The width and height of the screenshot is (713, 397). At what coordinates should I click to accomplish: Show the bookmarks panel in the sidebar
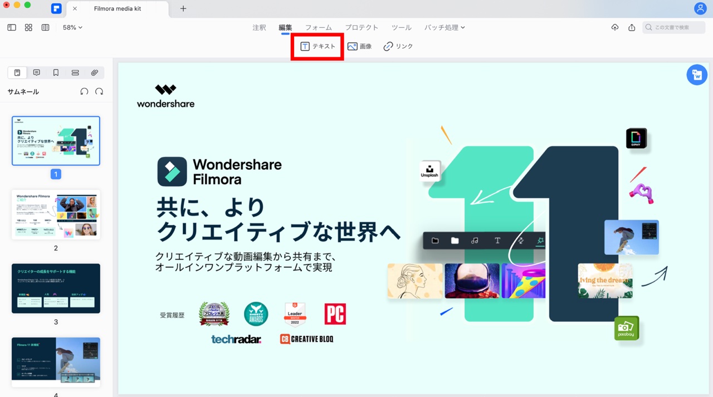(x=56, y=73)
